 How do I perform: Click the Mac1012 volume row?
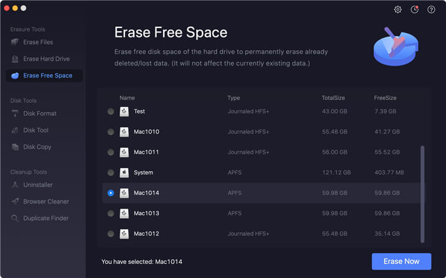[x=261, y=233]
